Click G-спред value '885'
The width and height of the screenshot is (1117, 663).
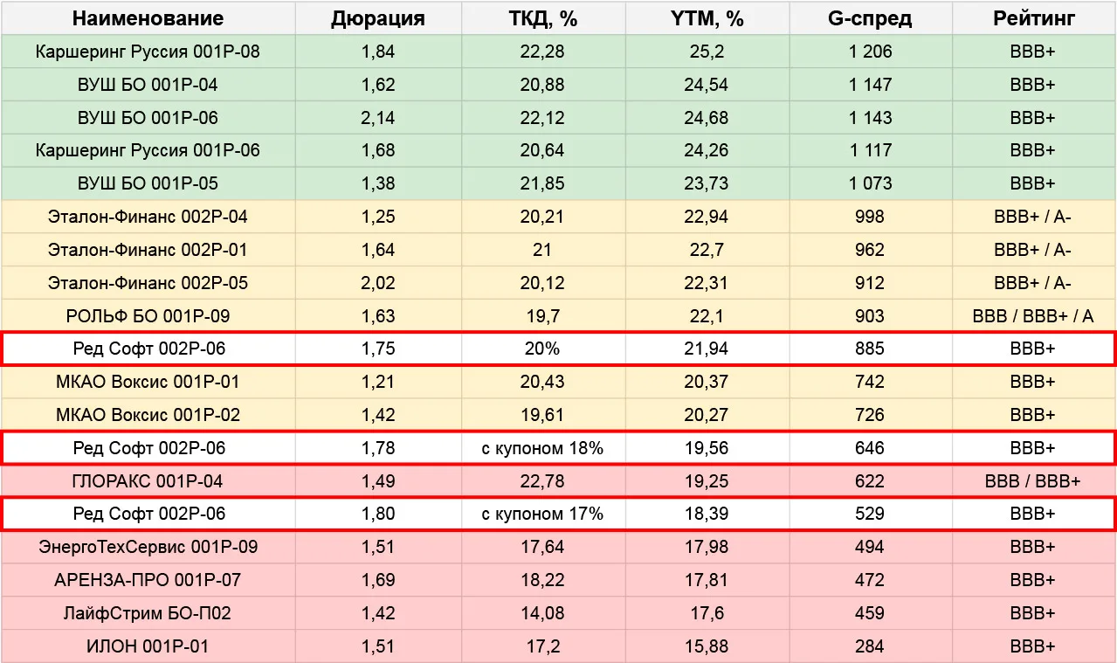pyautogui.click(x=871, y=349)
